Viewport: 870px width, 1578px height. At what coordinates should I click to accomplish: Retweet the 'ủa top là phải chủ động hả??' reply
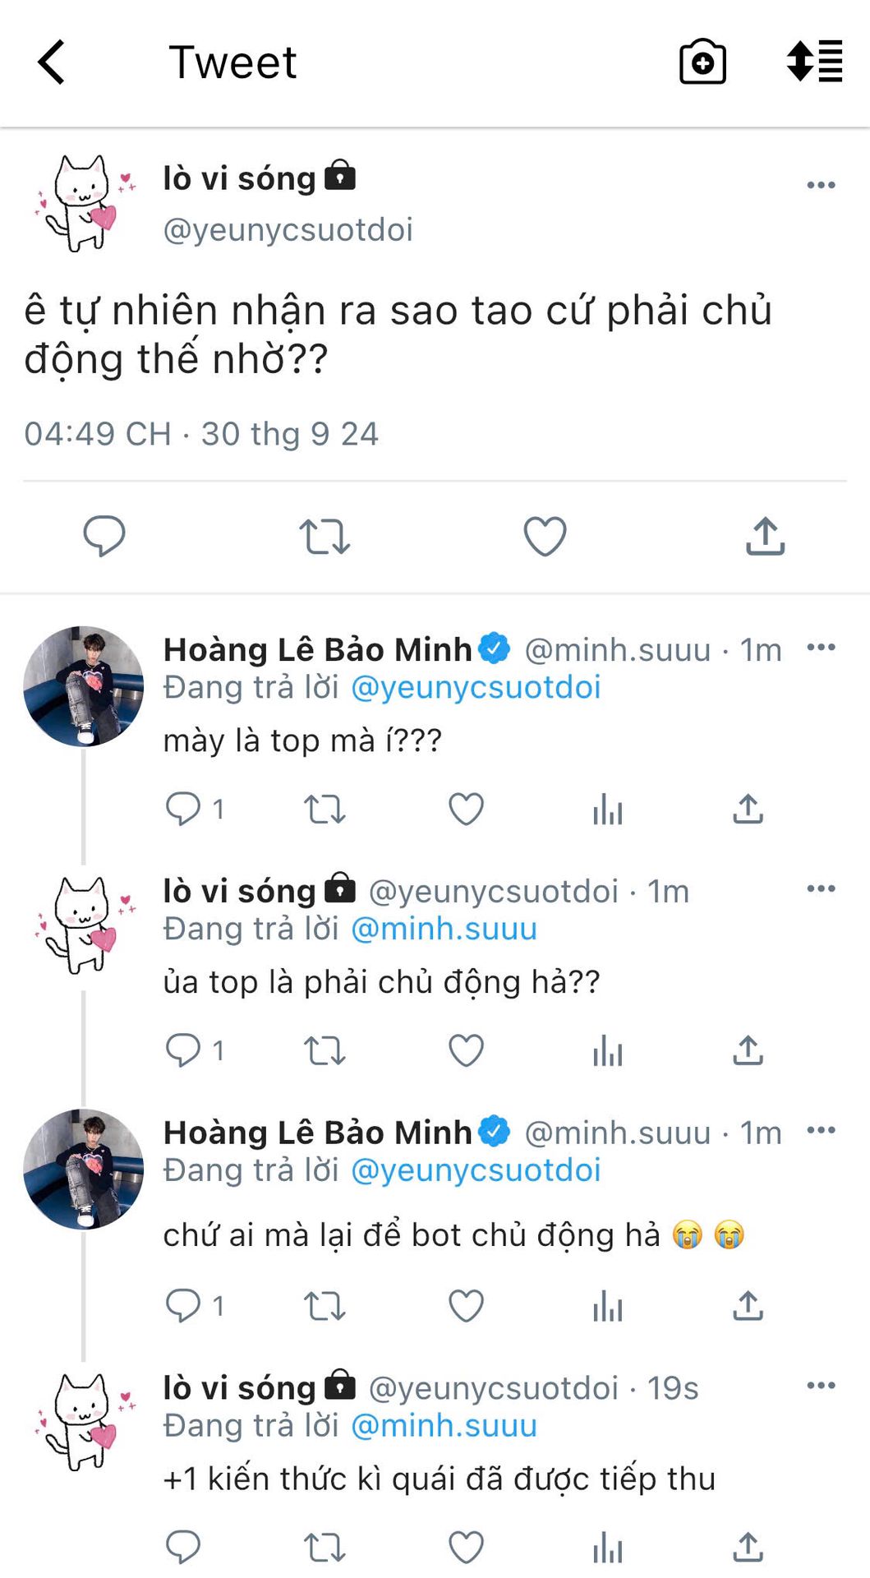coord(325,1050)
